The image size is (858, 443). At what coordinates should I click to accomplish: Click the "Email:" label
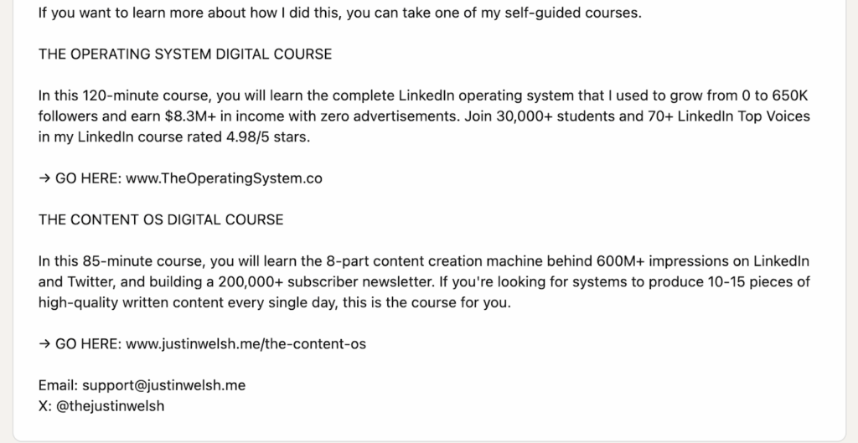(x=58, y=386)
